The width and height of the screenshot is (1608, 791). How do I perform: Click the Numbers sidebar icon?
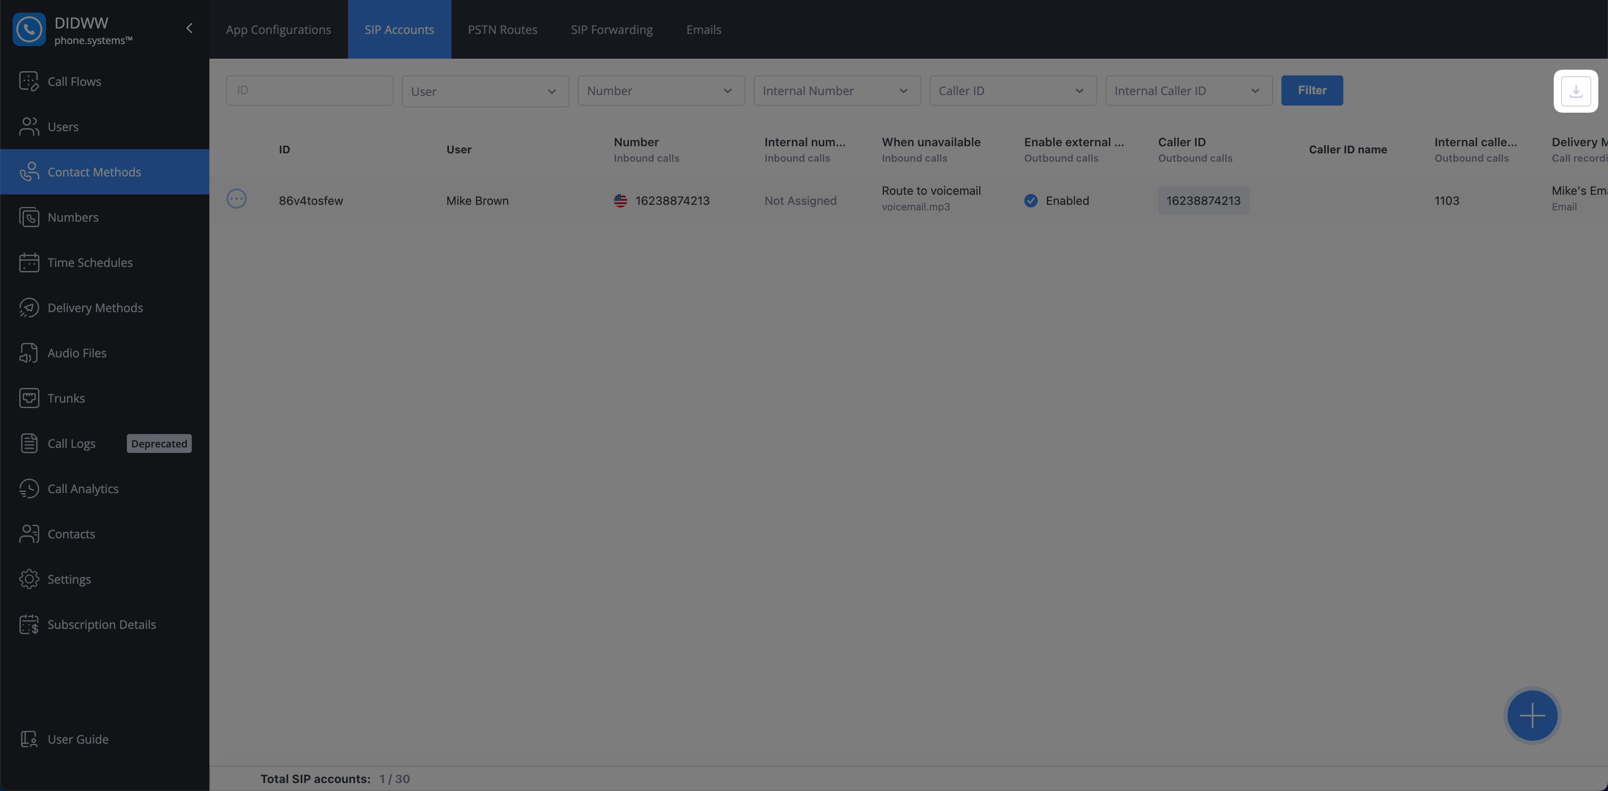click(29, 217)
